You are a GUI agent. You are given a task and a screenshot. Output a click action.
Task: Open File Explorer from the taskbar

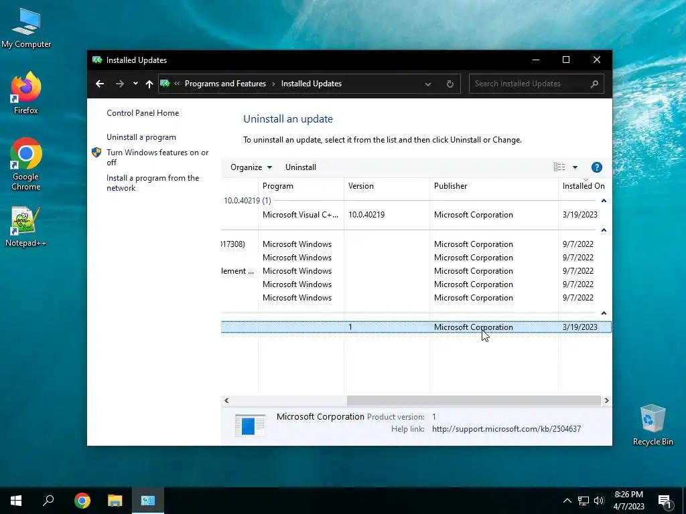(115, 501)
